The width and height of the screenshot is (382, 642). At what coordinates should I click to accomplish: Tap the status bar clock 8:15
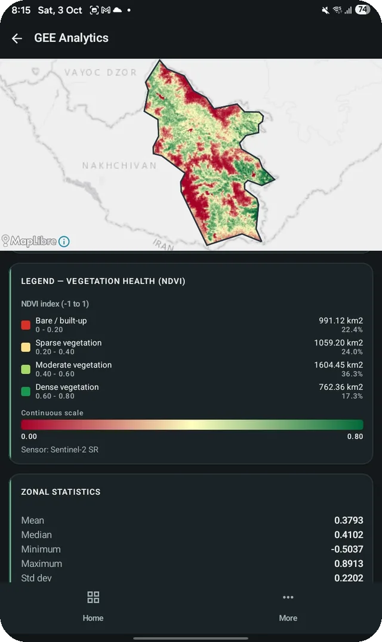(21, 10)
